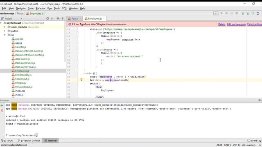This screenshot has width=262, height=147.
Task: Open the Refactor menu
Action: pyautogui.click(x=40, y=8)
